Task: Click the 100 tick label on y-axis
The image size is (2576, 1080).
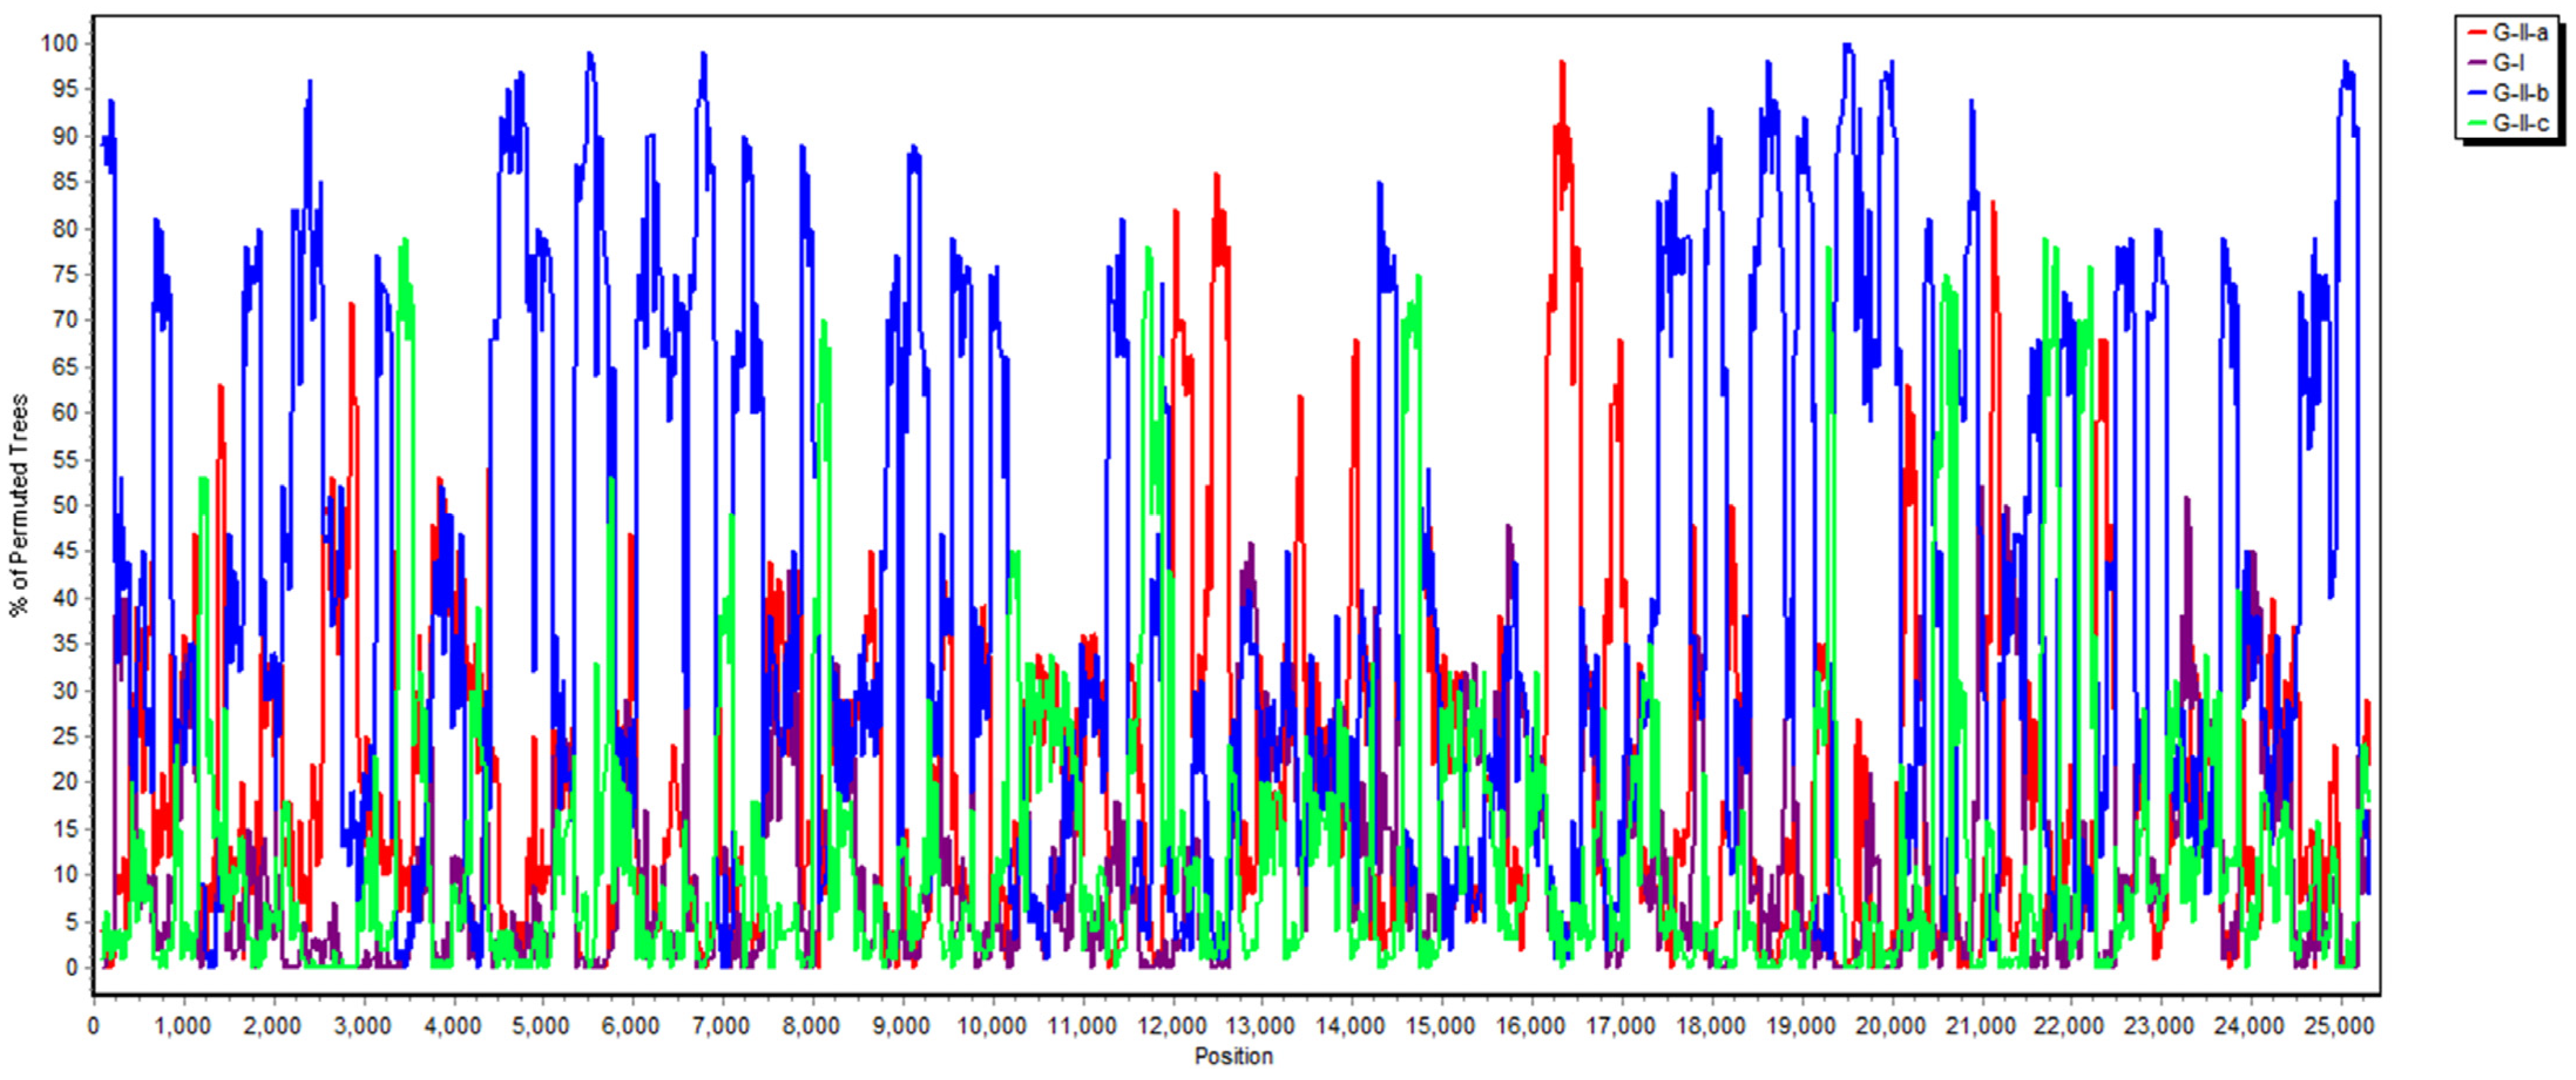Action: (59, 43)
